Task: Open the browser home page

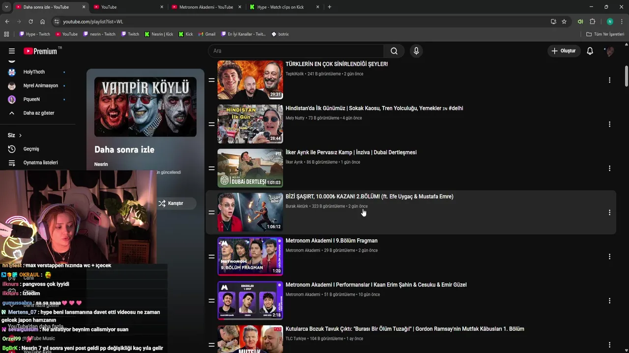Action: click(42, 22)
